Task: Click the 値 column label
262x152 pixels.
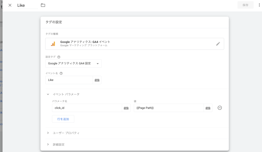Action: [x=135, y=101]
